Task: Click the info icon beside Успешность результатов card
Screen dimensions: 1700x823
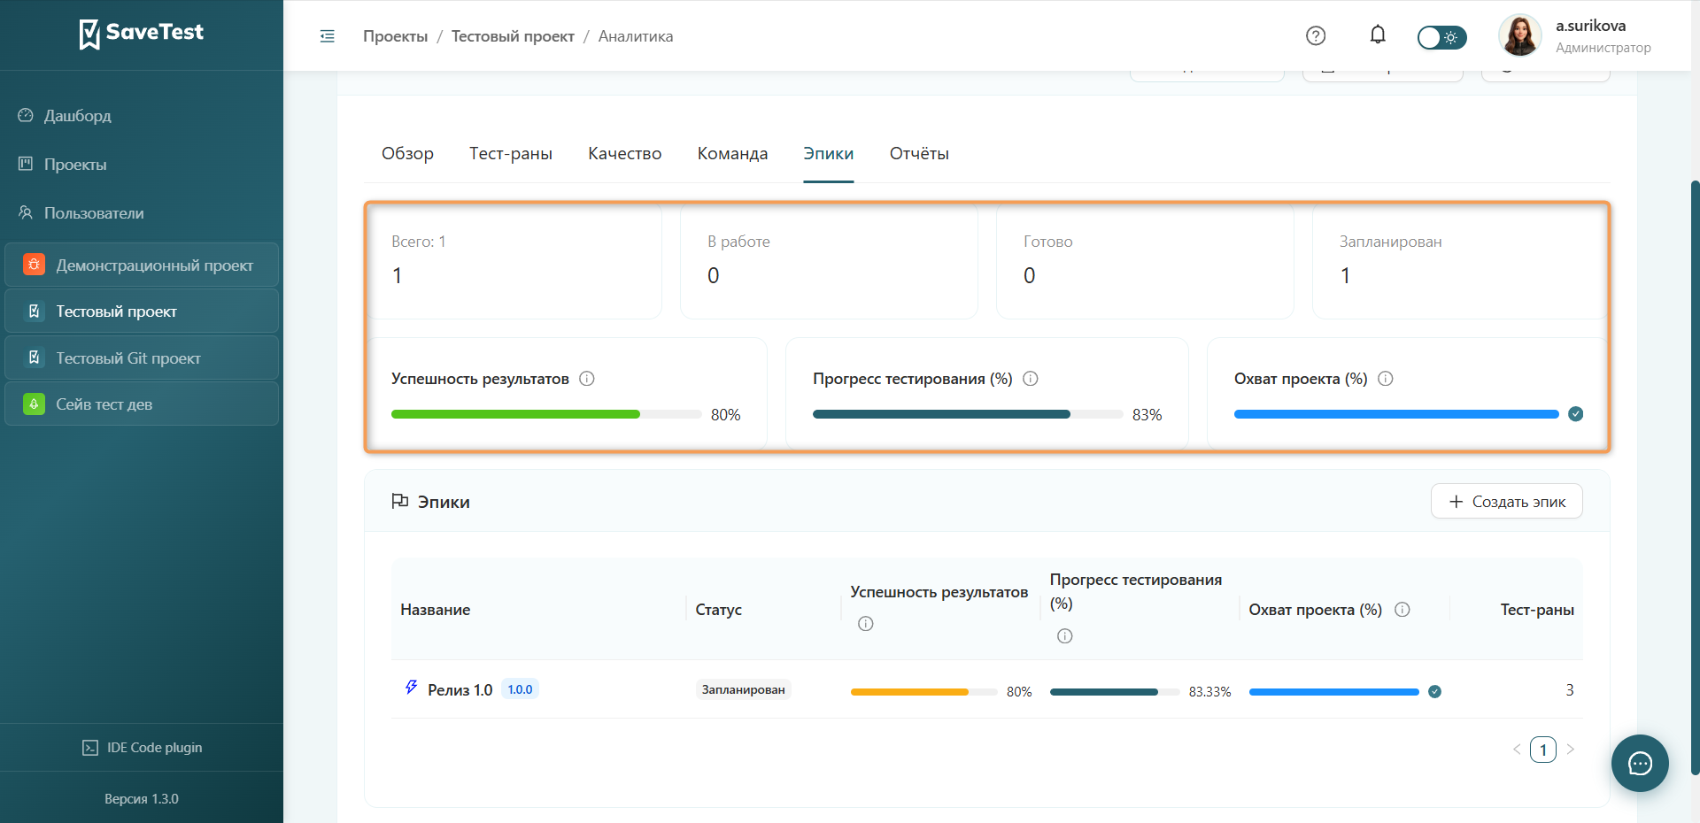Action: pos(587,379)
